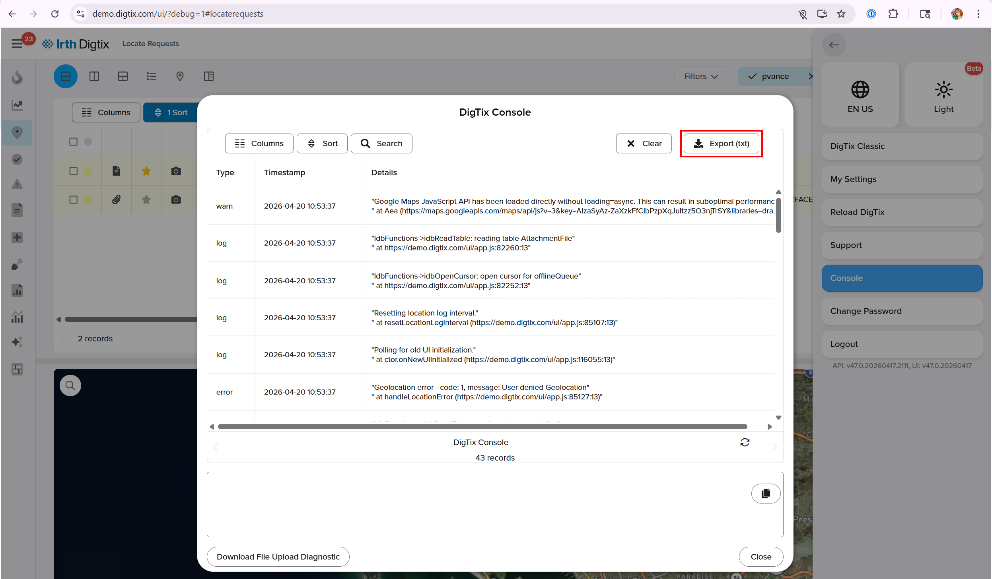This screenshot has width=992, height=579.
Task: Click the Export (txt) button
Action: pos(721,143)
